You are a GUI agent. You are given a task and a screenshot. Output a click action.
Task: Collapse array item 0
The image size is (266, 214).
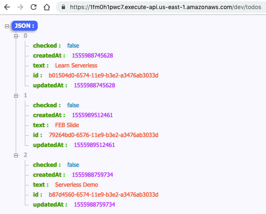pos(16,36)
